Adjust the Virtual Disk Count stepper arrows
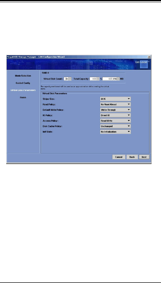This screenshot has height=283, width=161. point(70,79)
